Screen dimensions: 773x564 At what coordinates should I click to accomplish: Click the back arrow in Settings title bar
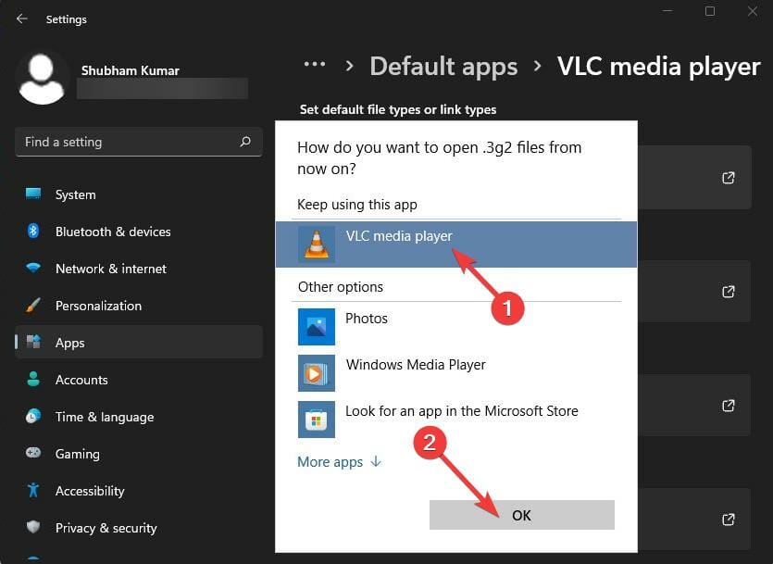pos(21,19)
